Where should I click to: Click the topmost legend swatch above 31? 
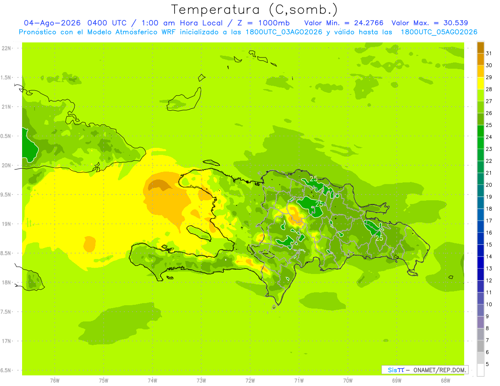480,47
